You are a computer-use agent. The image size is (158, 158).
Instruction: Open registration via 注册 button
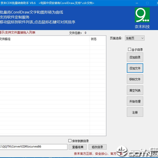tap(135, 112)
